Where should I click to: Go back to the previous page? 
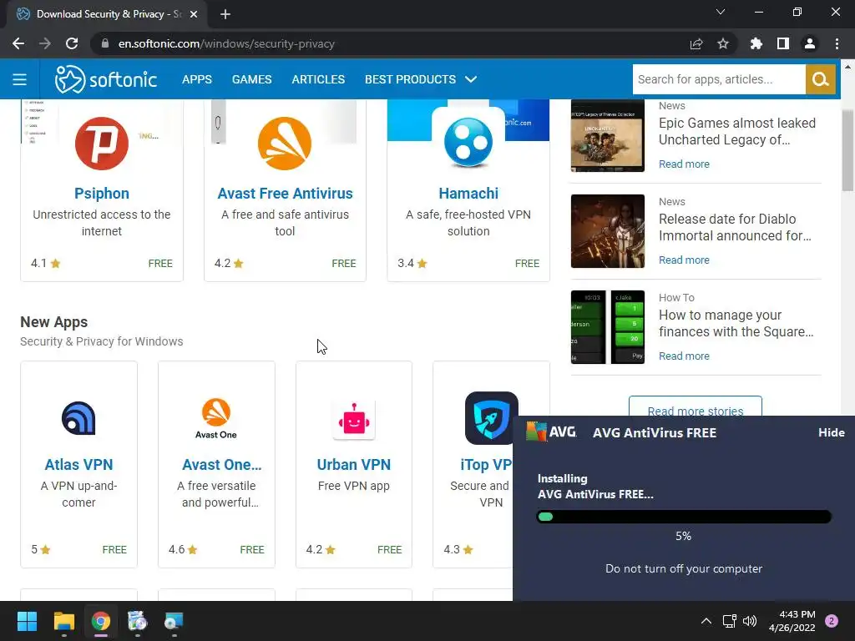coord(18,43)
